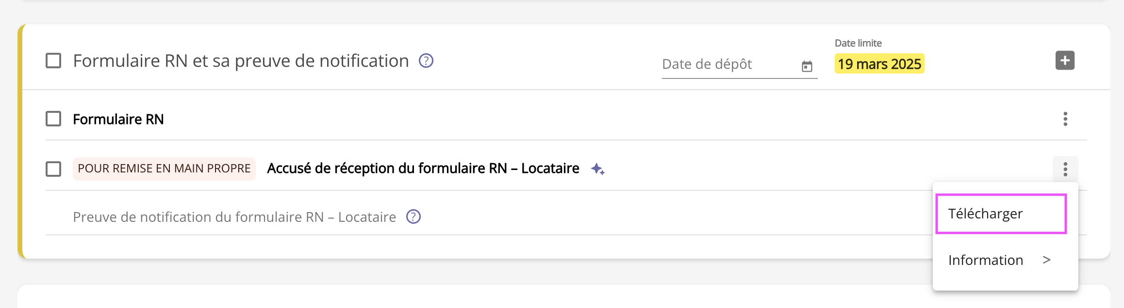This screenshot has width=1124, height=308.
Task: Click help icon beside Preuve de notification
Action: [413, 216]
